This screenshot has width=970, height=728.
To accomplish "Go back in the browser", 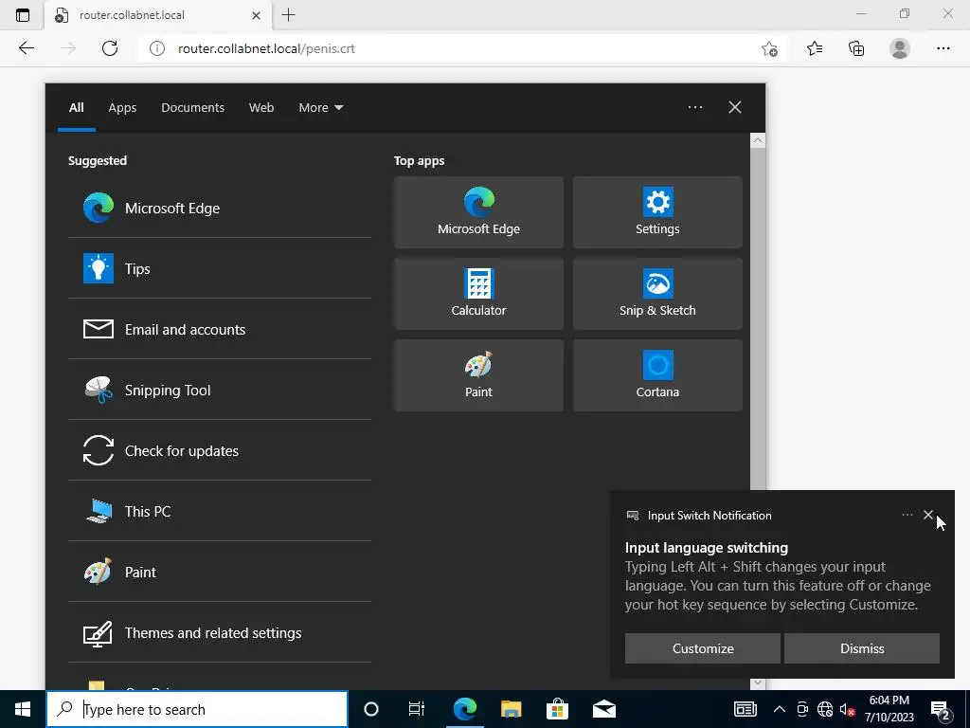I will [26, 48].
